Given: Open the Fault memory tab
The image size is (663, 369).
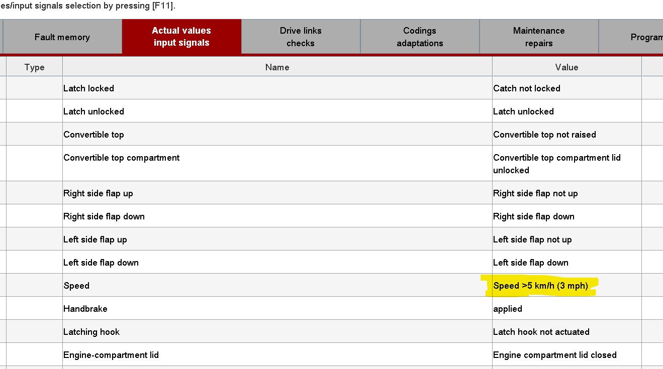Looking at the screenshot, I should 62,37.
